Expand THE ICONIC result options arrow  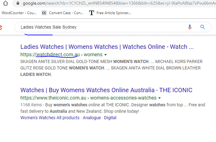tap(159, 98)
